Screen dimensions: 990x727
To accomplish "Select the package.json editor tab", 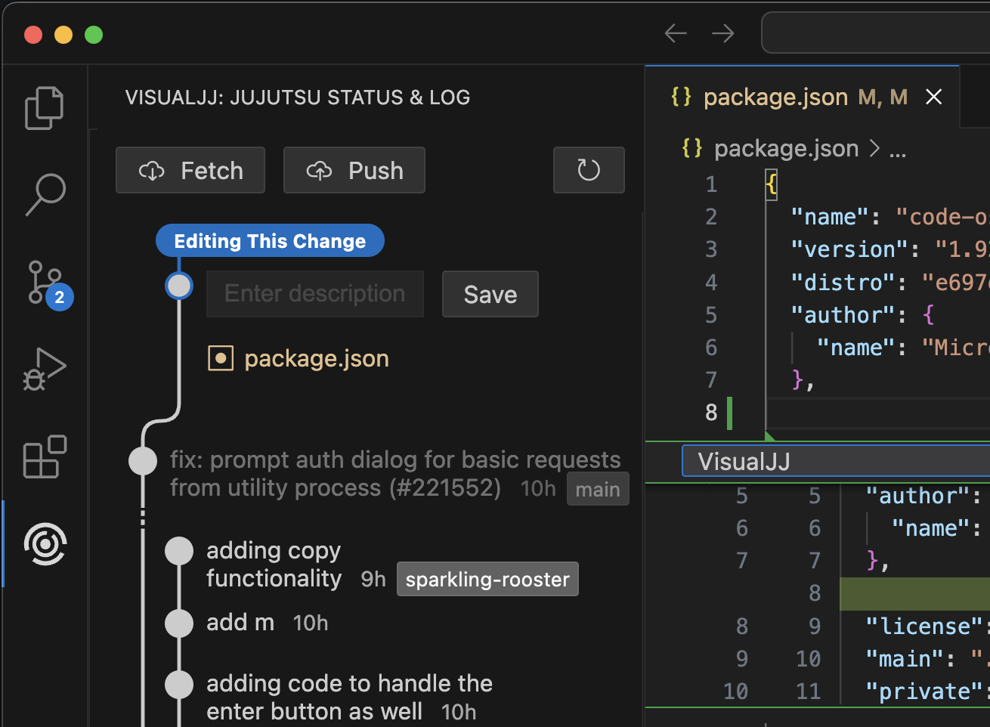I will (x=775, y=97).
